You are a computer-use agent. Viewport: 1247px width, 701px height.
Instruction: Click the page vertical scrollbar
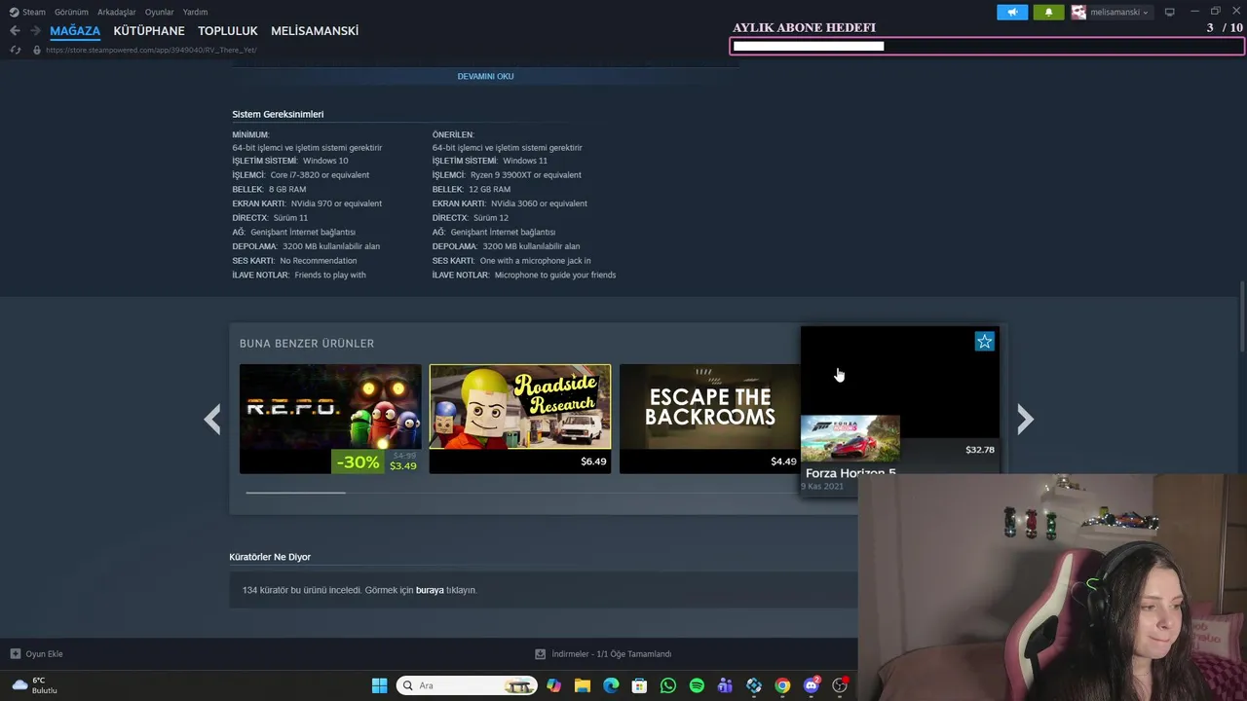coord(1242,317)
